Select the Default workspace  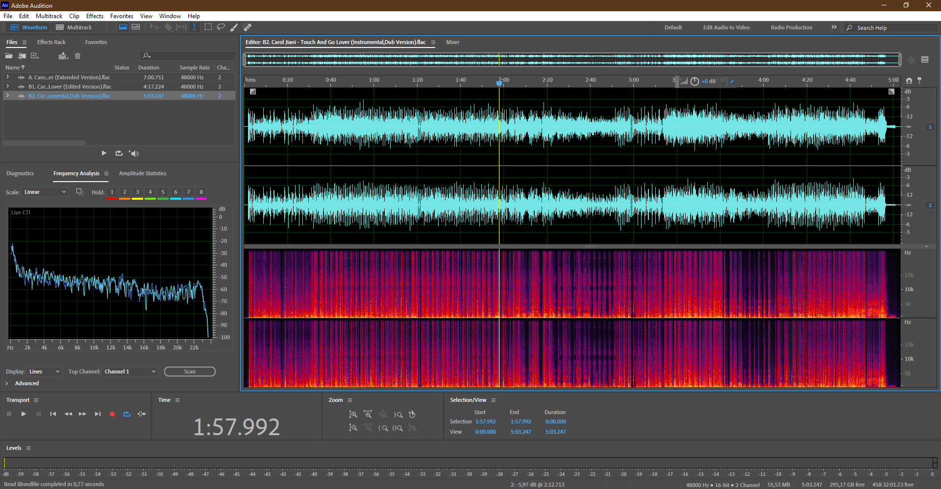click(x=673, y=27)
